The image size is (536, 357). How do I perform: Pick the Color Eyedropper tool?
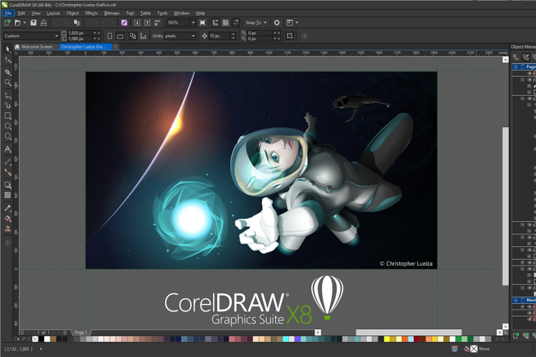tap(7, 208)
